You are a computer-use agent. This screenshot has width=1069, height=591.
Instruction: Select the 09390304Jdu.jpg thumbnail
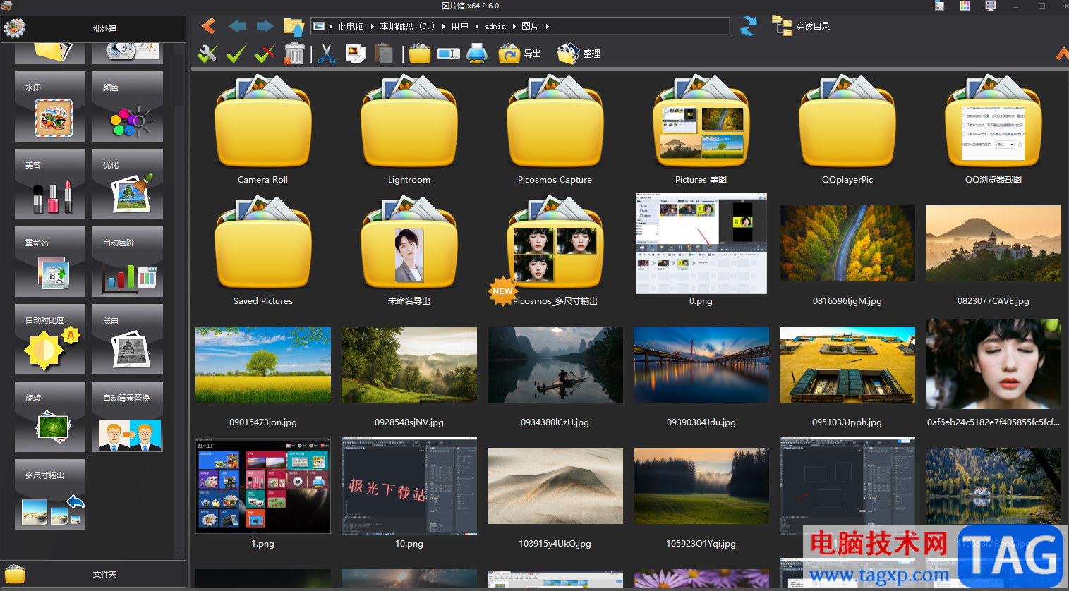point(701,365)
